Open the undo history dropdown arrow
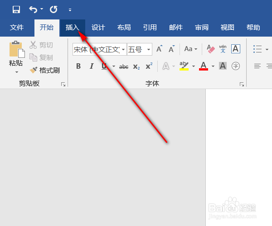The width and height of the screenshot is (272, 226). coord(42,9)
